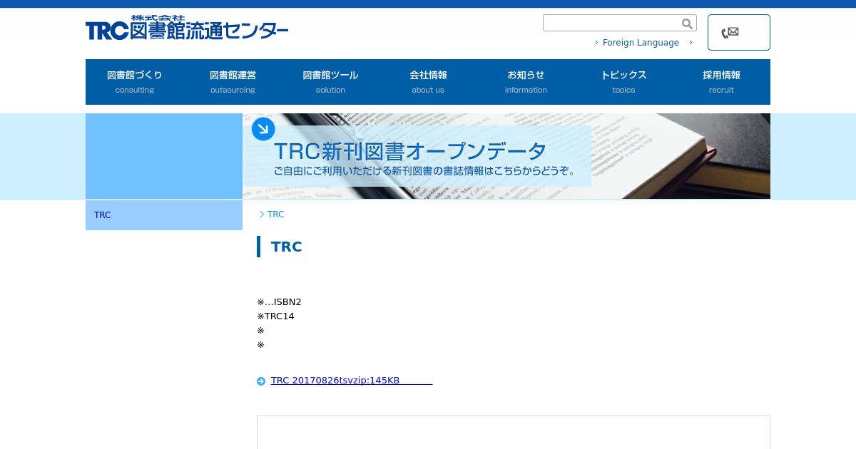The height and width of the screenshot is (449, 856).
Task: Click the blue arrow bullet beside TSV download
Action: coord(261,381)
